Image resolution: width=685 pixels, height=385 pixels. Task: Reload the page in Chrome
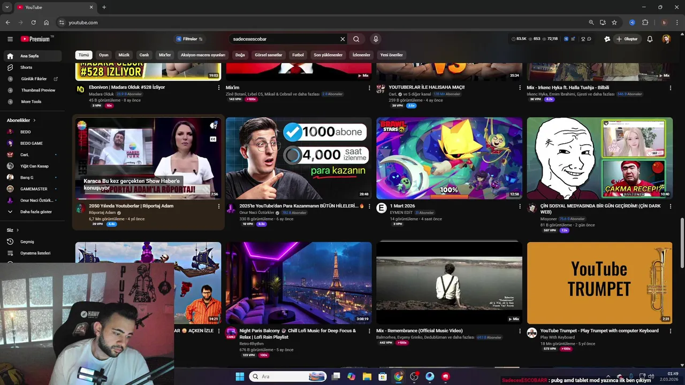point(33,22)
